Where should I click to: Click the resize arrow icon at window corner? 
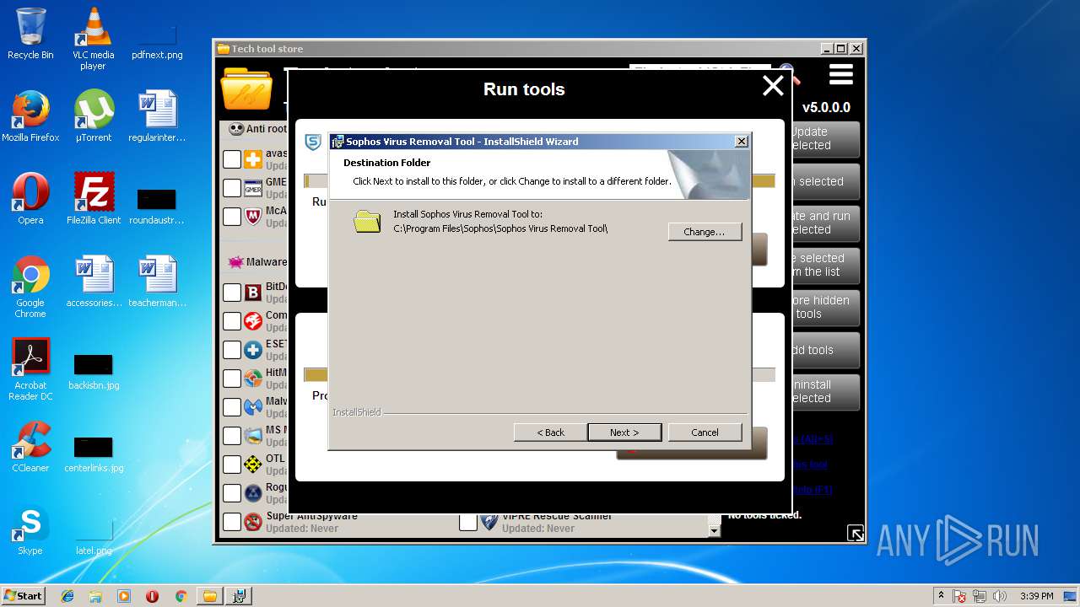(856, 533)
